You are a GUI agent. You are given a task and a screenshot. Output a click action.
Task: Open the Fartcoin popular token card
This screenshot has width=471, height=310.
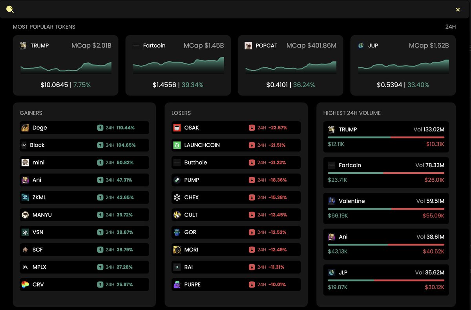click(178, 66)
